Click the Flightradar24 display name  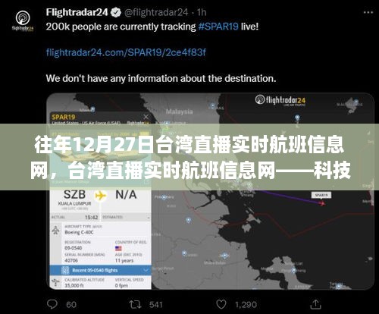pos(77,12)
